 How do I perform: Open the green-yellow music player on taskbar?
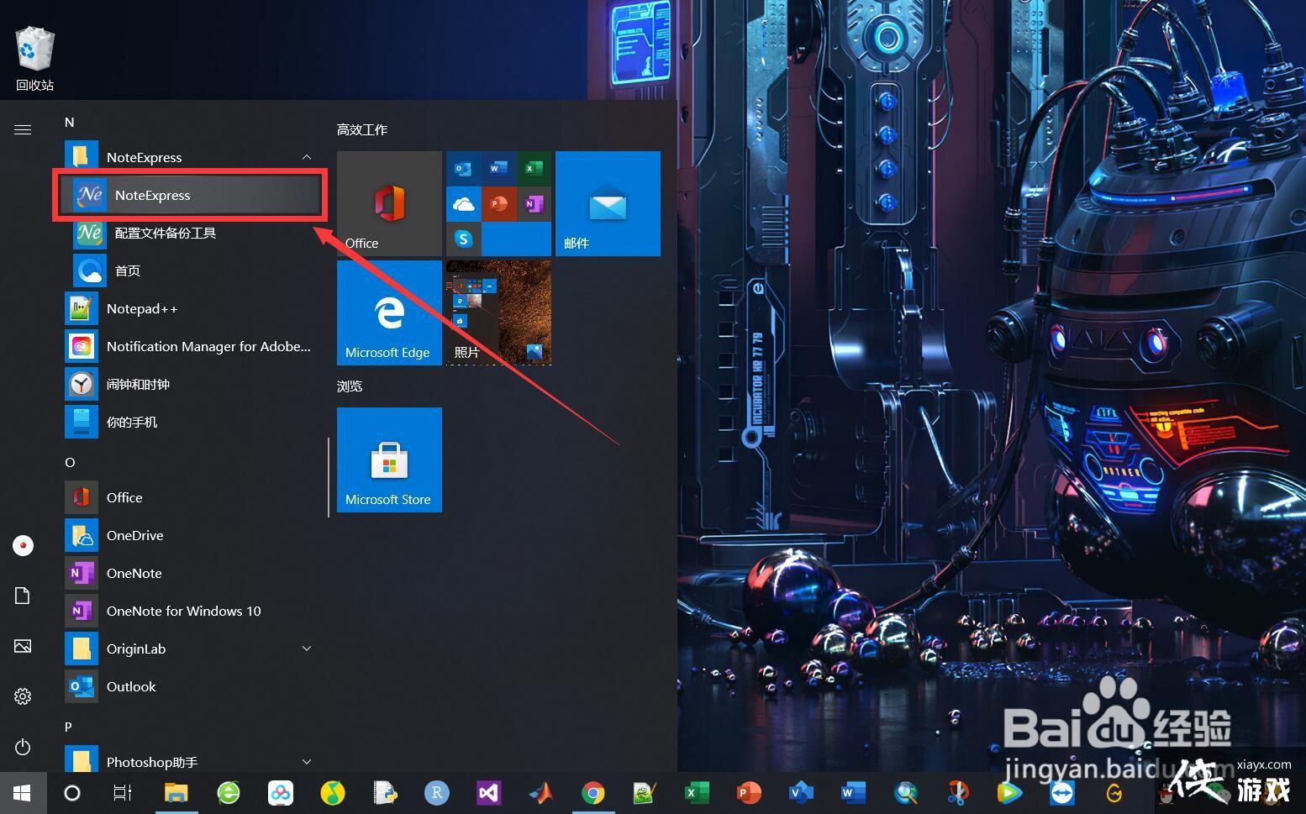point(332,793)
